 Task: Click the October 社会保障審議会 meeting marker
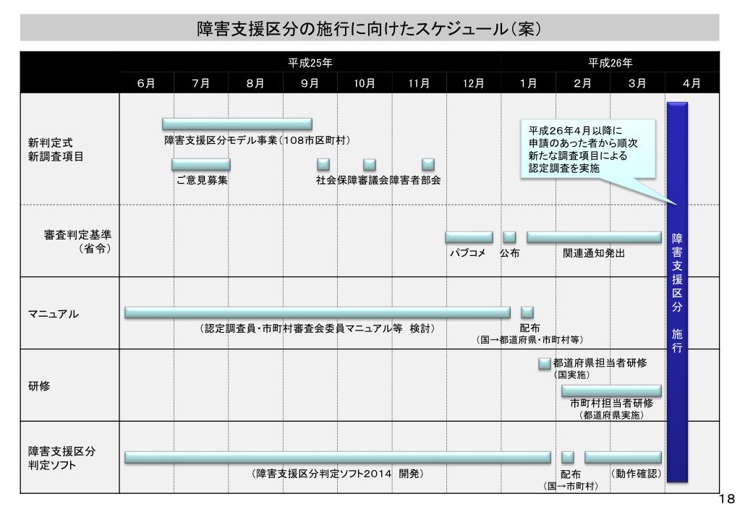tap(370, 164)
